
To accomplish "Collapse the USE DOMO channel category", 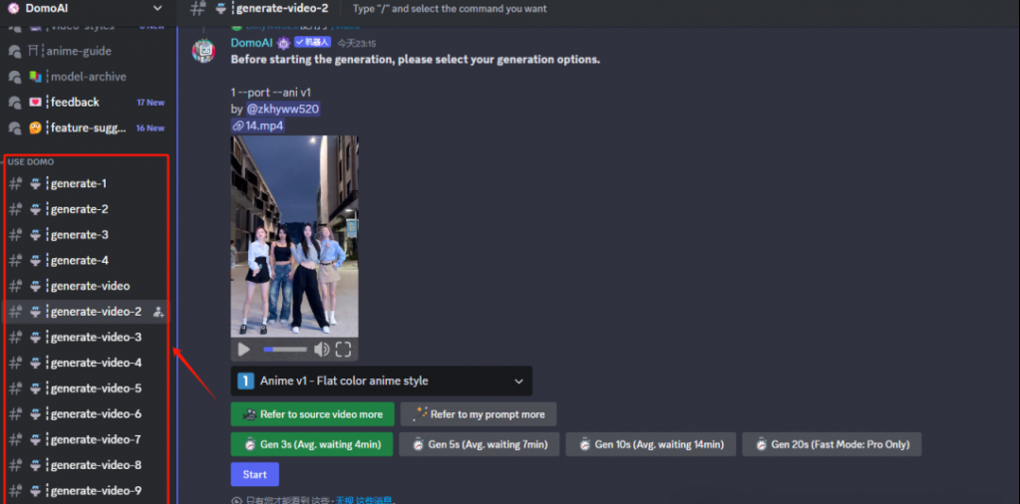I will [31, 161].
